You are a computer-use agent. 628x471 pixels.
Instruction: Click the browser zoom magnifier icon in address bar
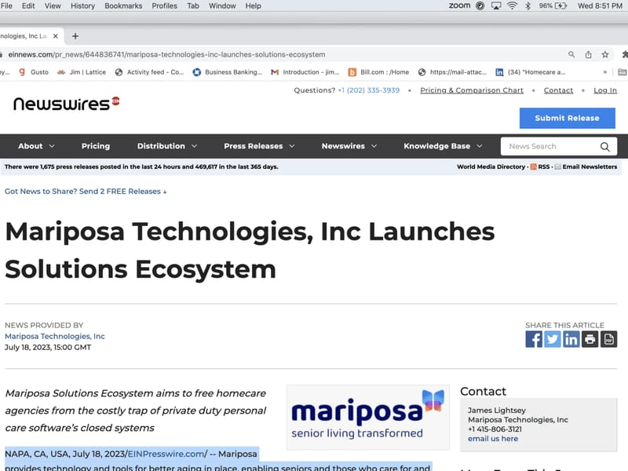571,54
